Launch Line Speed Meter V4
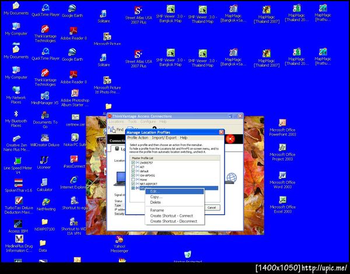The image size is (350, 274). [17, 161]
